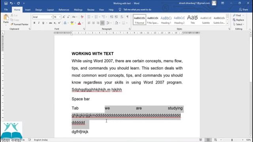
Task: Open the Font dialog launcher
Action: click(84, 29)
